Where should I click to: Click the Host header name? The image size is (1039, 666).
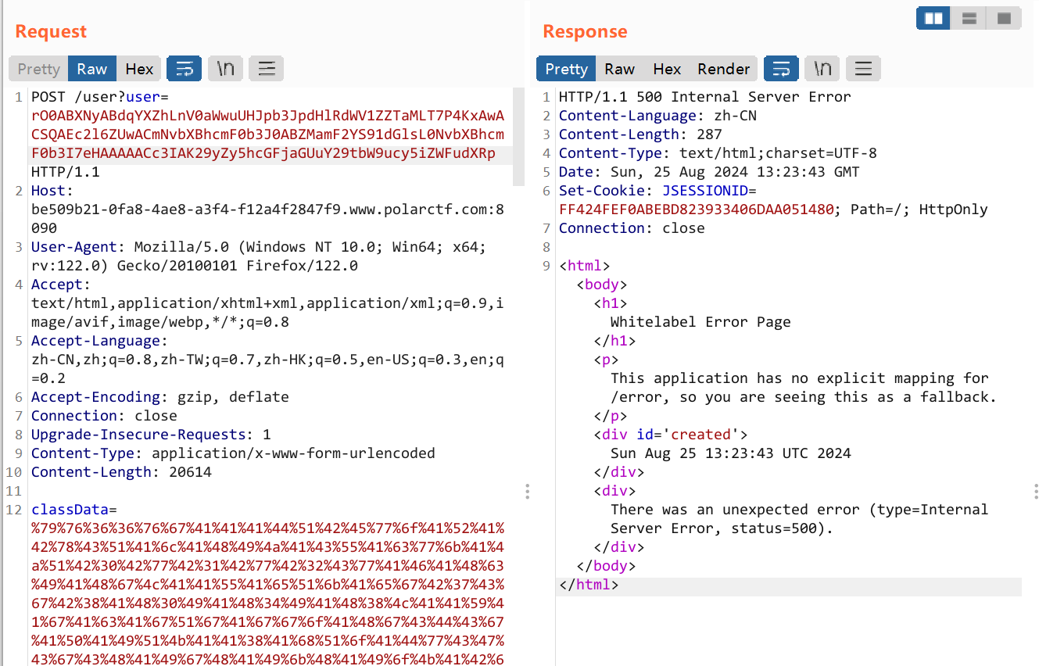point(50,191)
